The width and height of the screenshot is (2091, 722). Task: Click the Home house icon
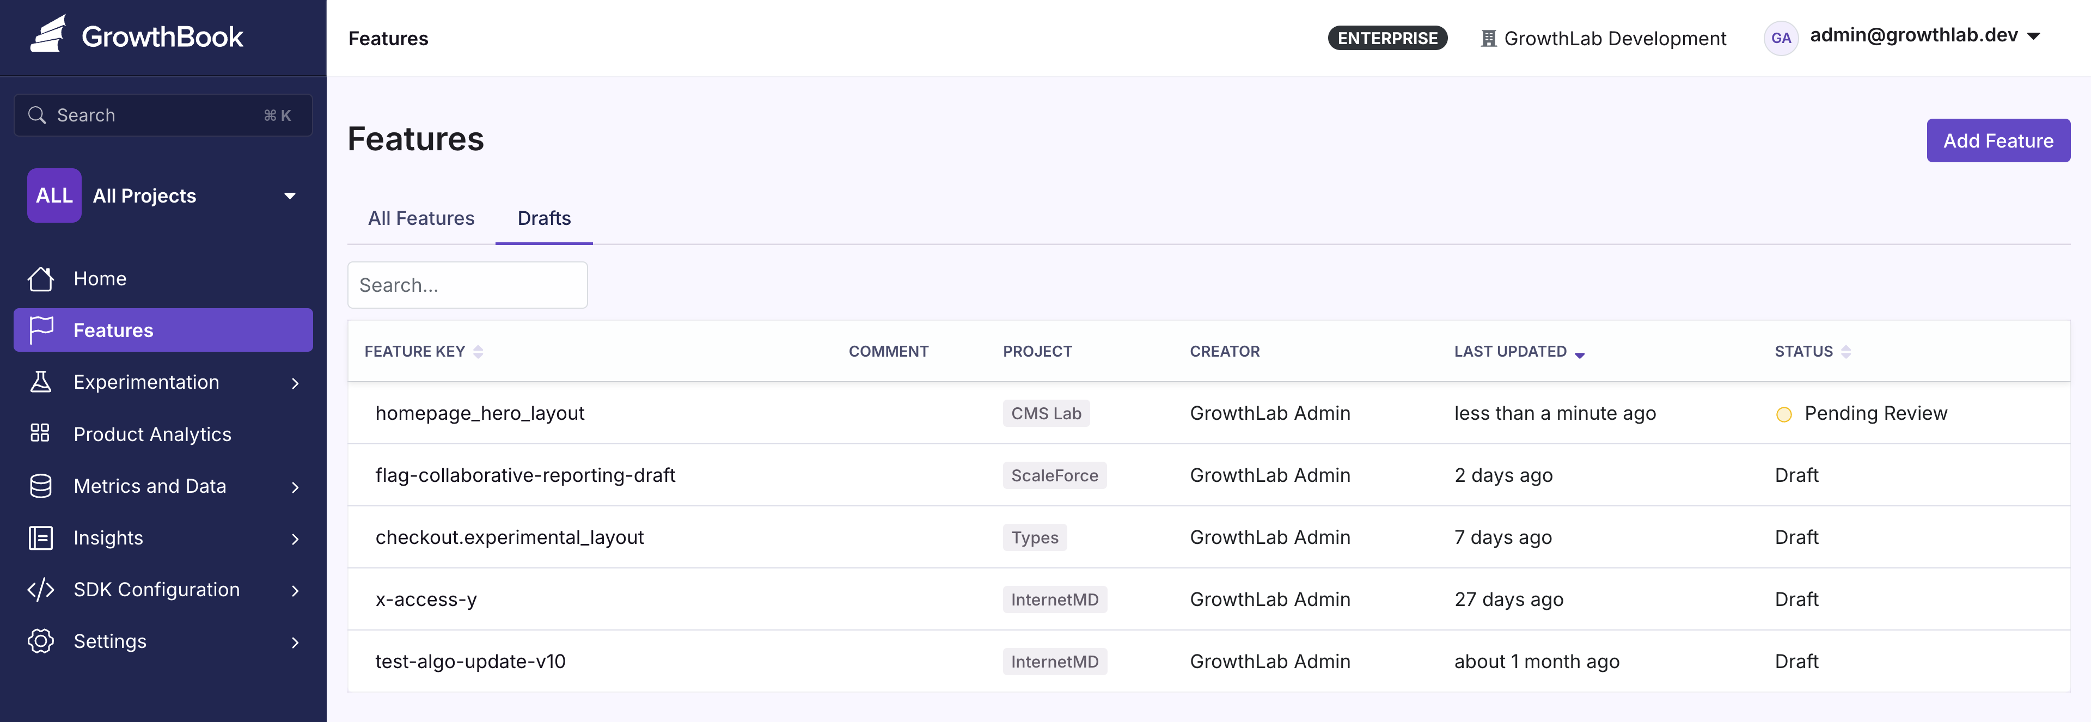41,278
